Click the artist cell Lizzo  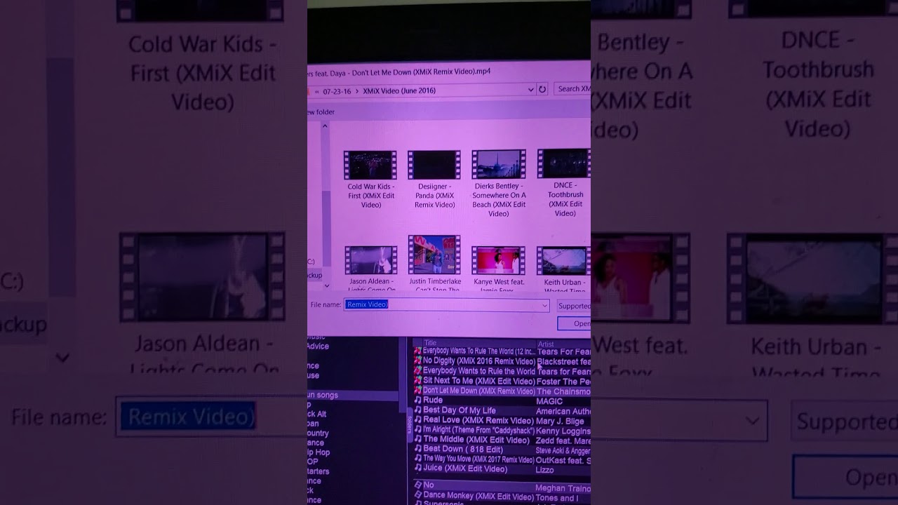click(x=545, y=469)
